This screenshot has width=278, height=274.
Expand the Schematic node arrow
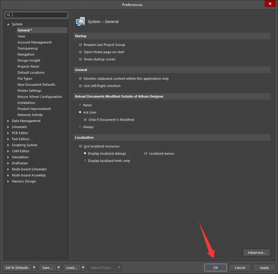[x=8, y=127]
